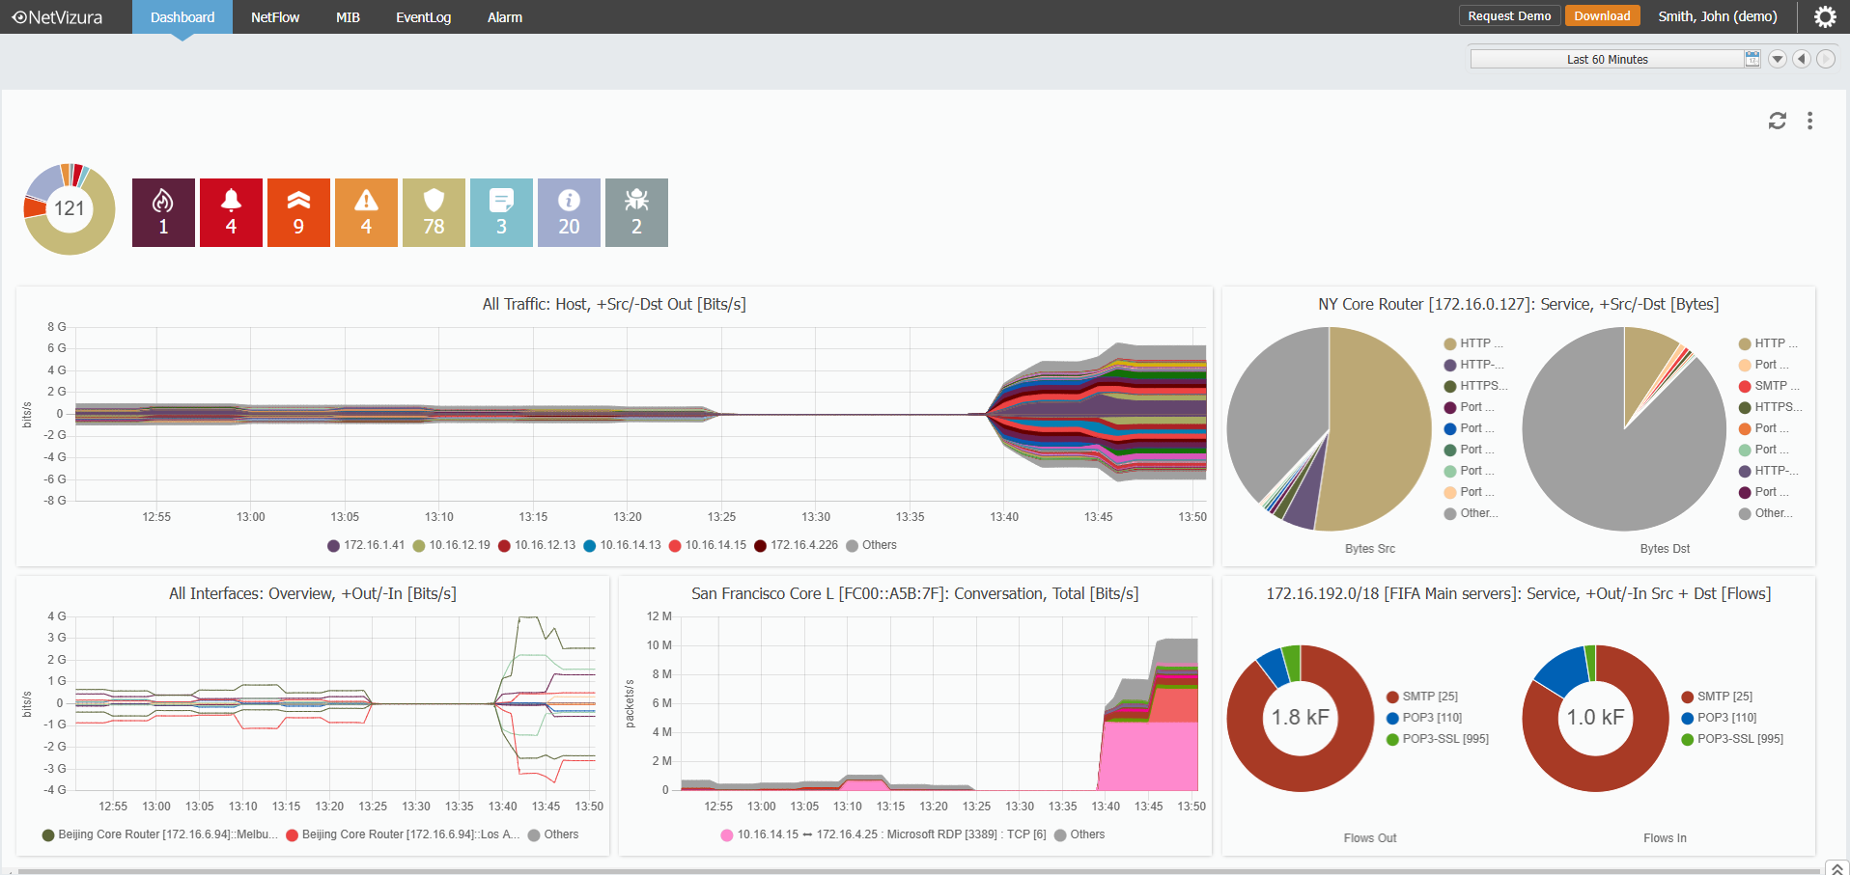Open the NetFlow tab
The width and height of the screenshot is (1850, 875).
275,17
